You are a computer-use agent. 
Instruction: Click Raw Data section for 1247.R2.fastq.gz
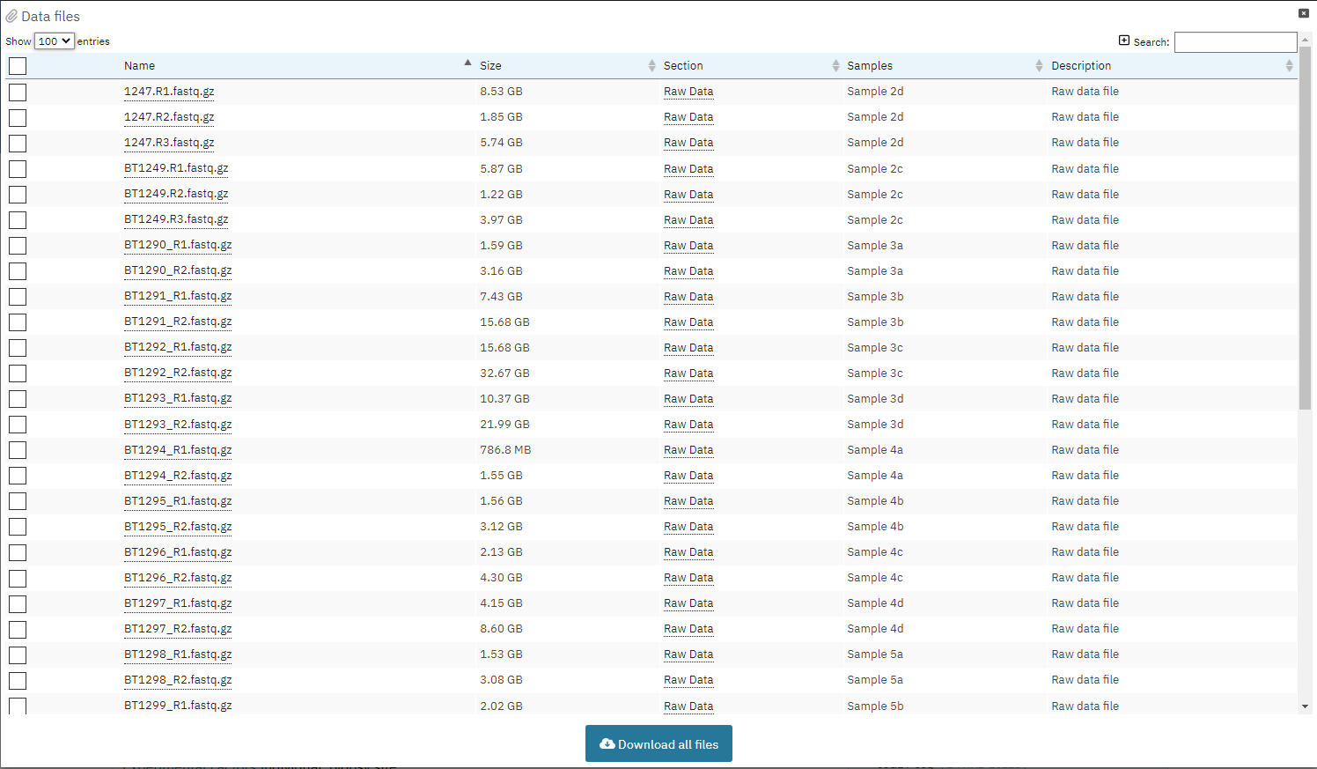click(x=688, y=117)
